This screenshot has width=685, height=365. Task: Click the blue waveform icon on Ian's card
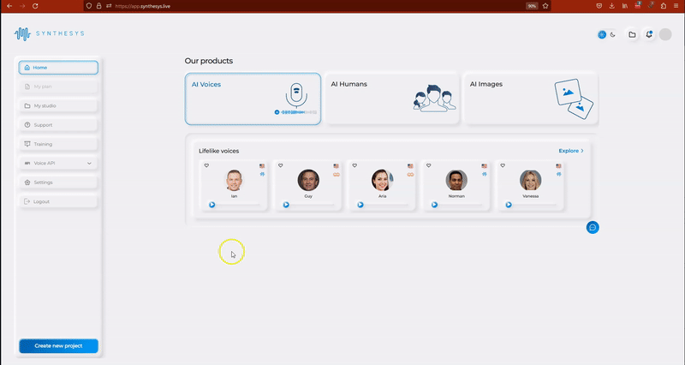point(263,174)
